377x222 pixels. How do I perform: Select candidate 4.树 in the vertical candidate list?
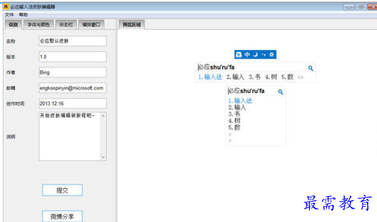pyautogui.click(x=234, y=121)
